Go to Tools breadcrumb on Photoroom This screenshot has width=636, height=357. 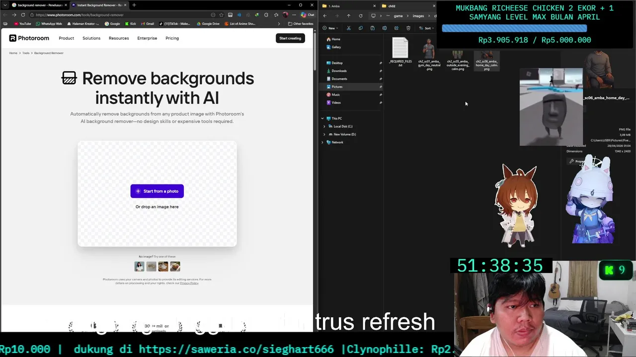(x=26, y=53)
